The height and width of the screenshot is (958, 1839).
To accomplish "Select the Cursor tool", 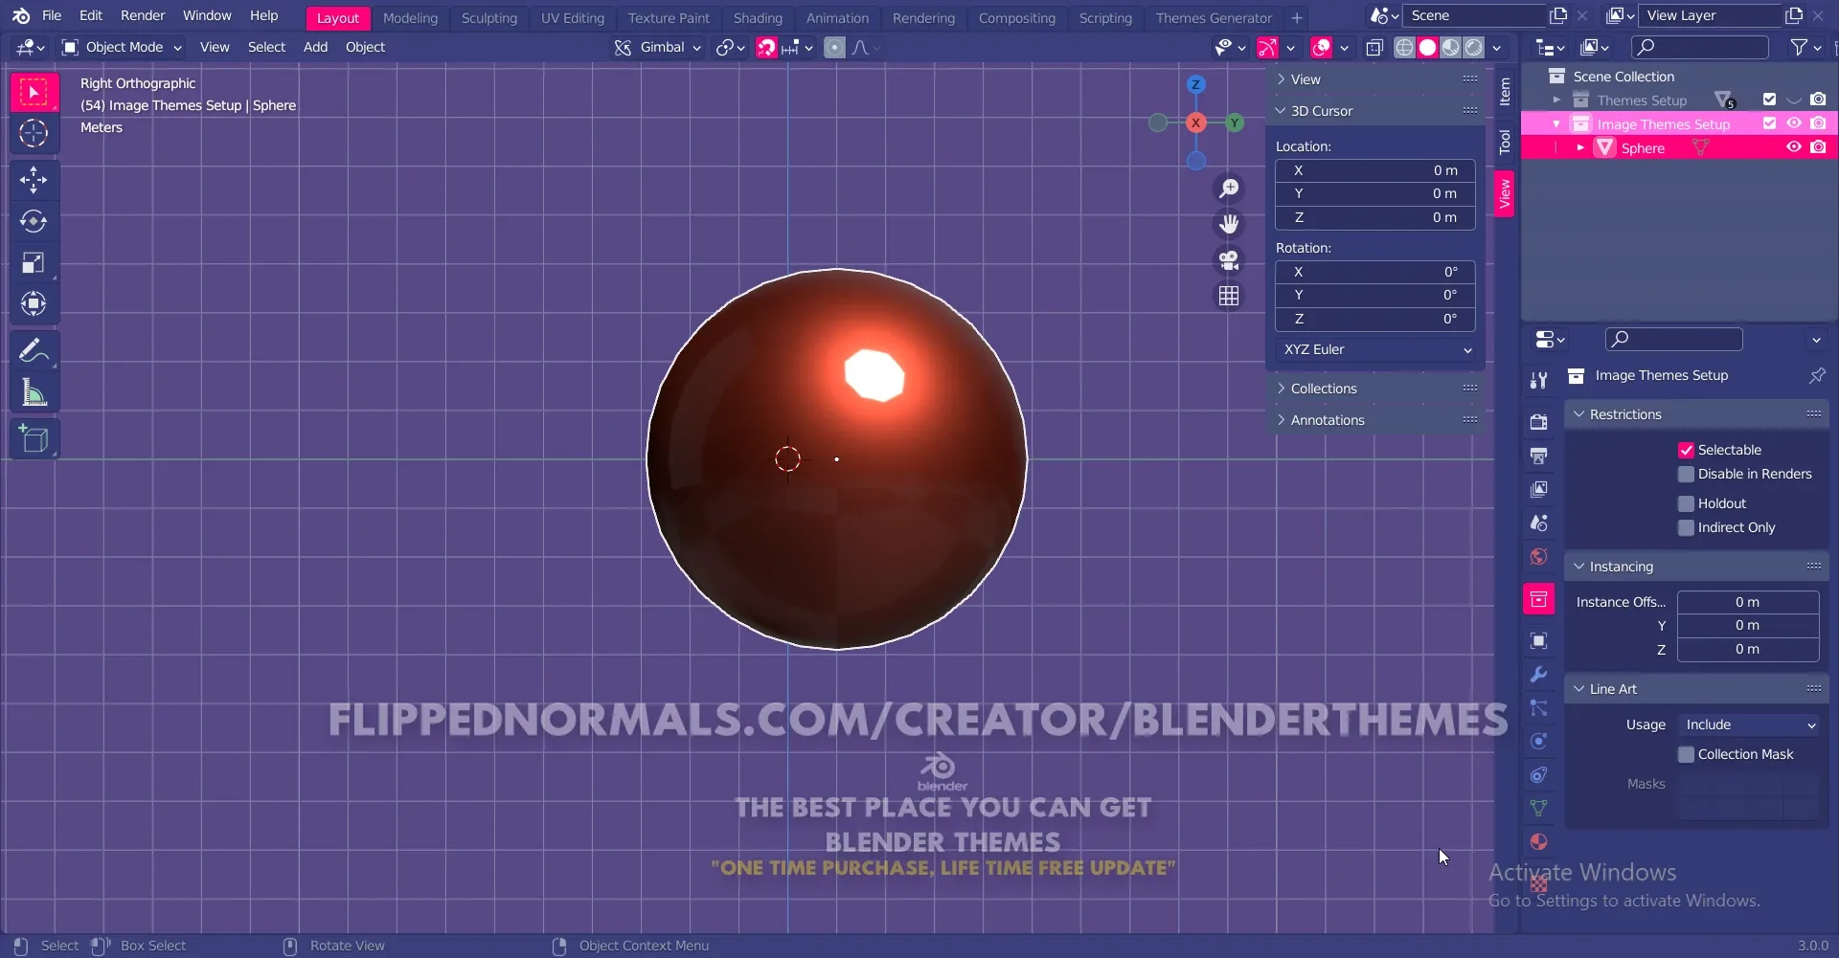I will click(x=34, y=133).
